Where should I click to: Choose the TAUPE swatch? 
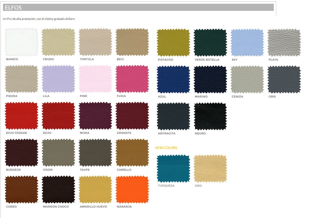(95, 152)
